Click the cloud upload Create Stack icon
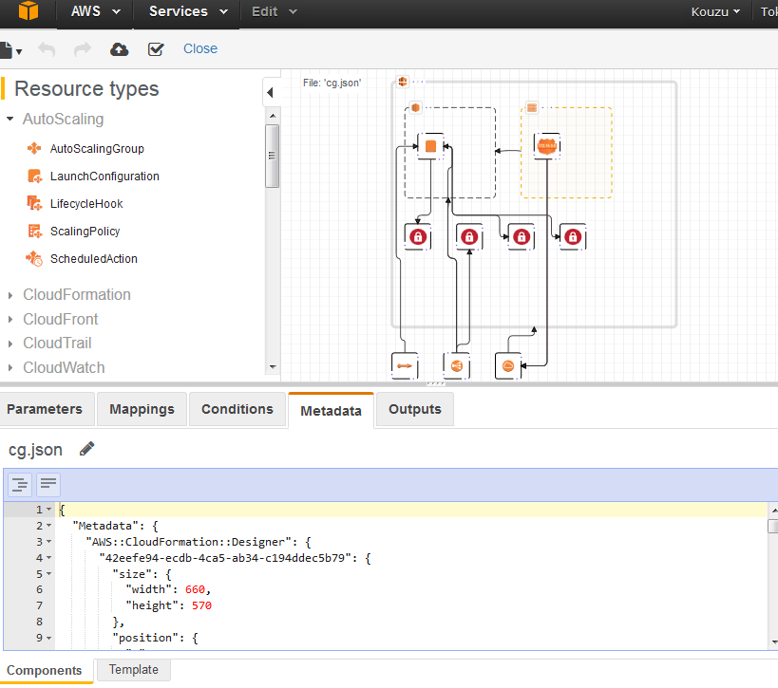This screenshot has width=778, height=688. tap(119, 49)
